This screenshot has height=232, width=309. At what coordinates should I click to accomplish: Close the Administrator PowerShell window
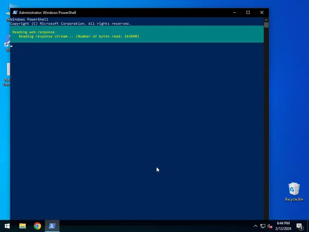click(x=262, y=12)
